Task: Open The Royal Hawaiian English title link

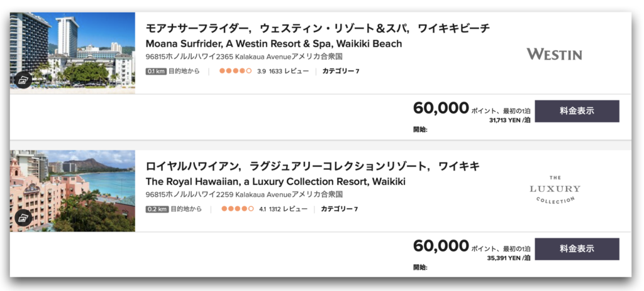Action: pyautogui.click(x=275, y=181)
